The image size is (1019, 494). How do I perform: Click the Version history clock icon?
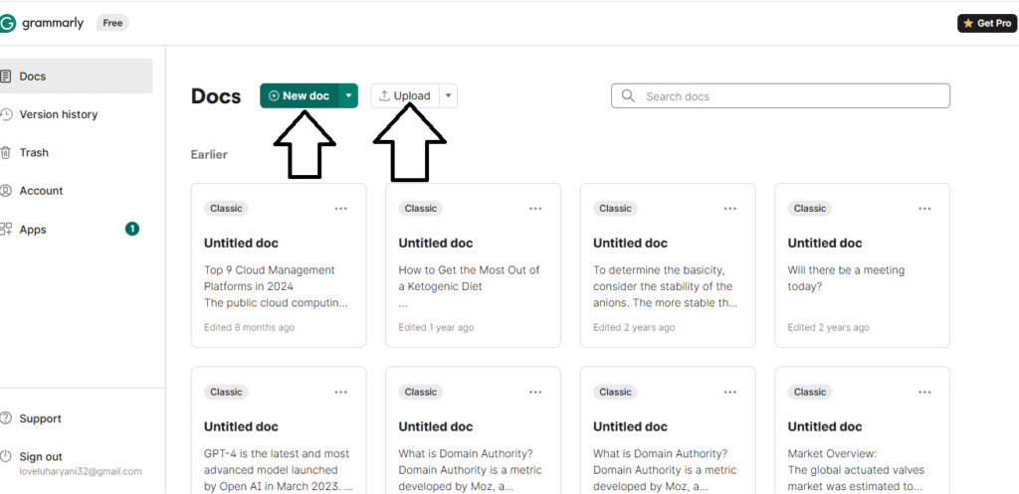point(6,114)
